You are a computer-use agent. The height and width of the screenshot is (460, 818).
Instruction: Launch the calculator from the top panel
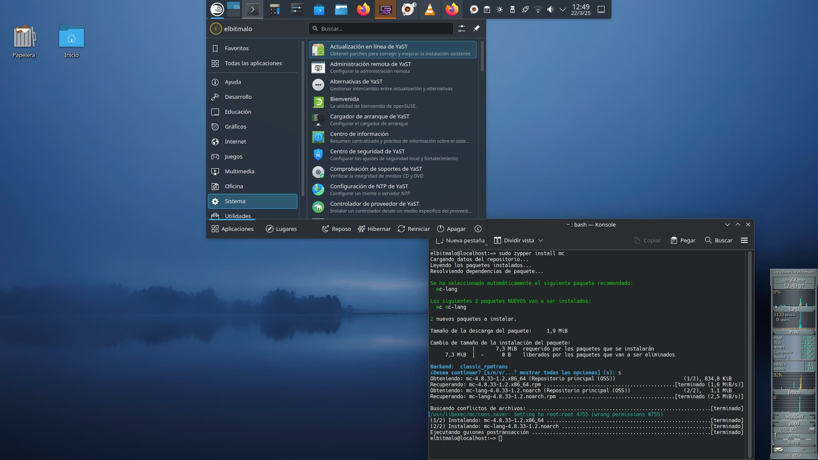coord(275,9)
